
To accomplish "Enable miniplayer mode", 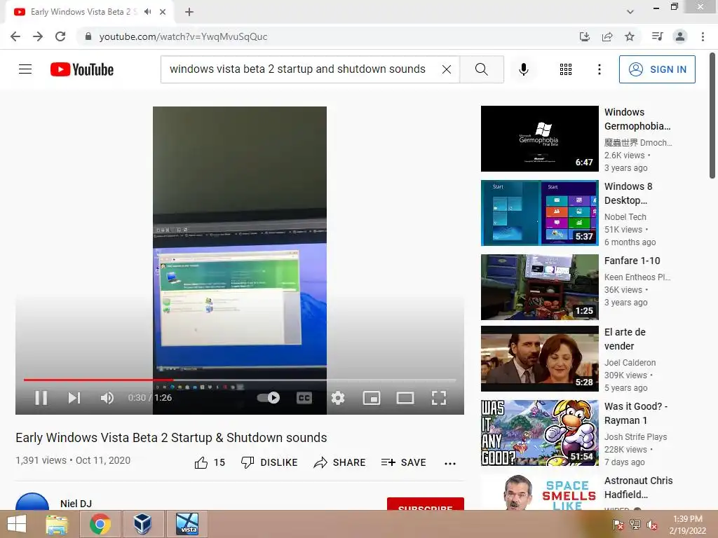I will [372, 398].
